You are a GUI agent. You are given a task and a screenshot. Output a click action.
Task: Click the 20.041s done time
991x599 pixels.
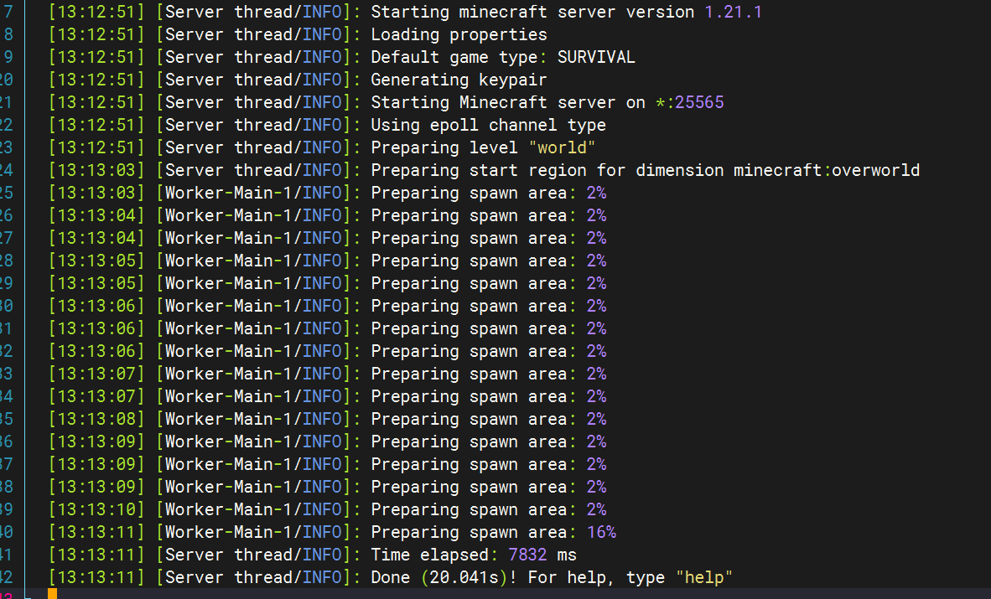click(x=464, y=578)
